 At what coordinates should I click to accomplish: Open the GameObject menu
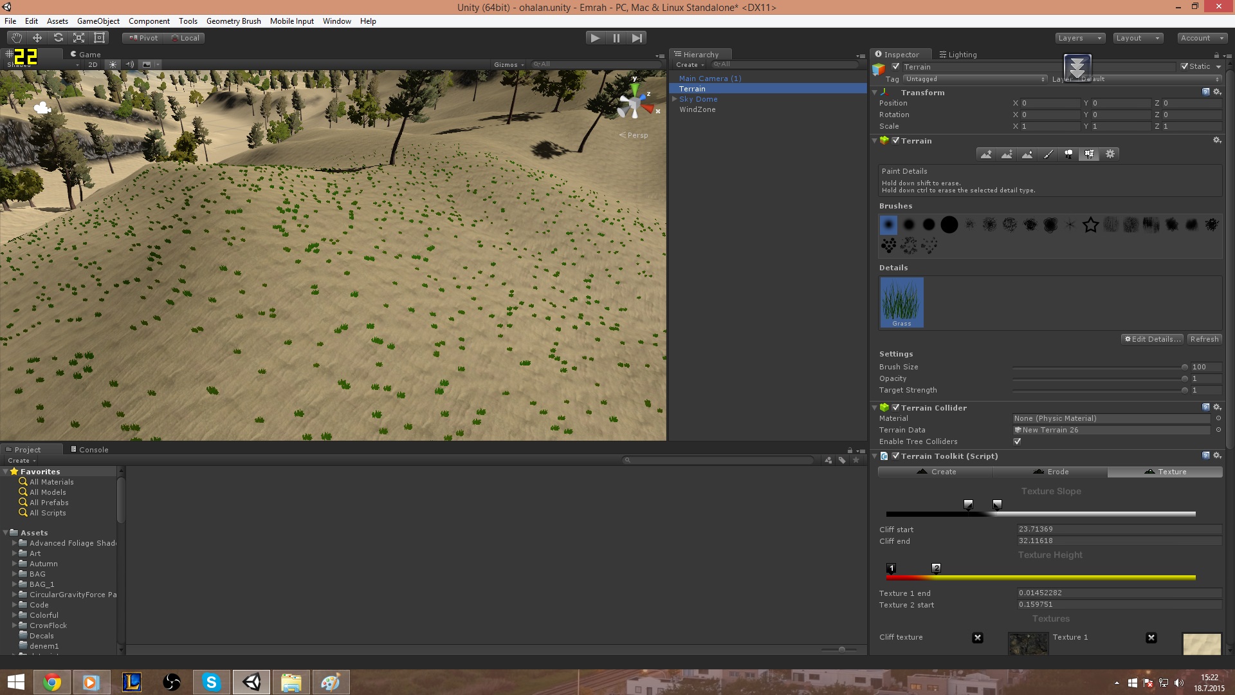98,21
